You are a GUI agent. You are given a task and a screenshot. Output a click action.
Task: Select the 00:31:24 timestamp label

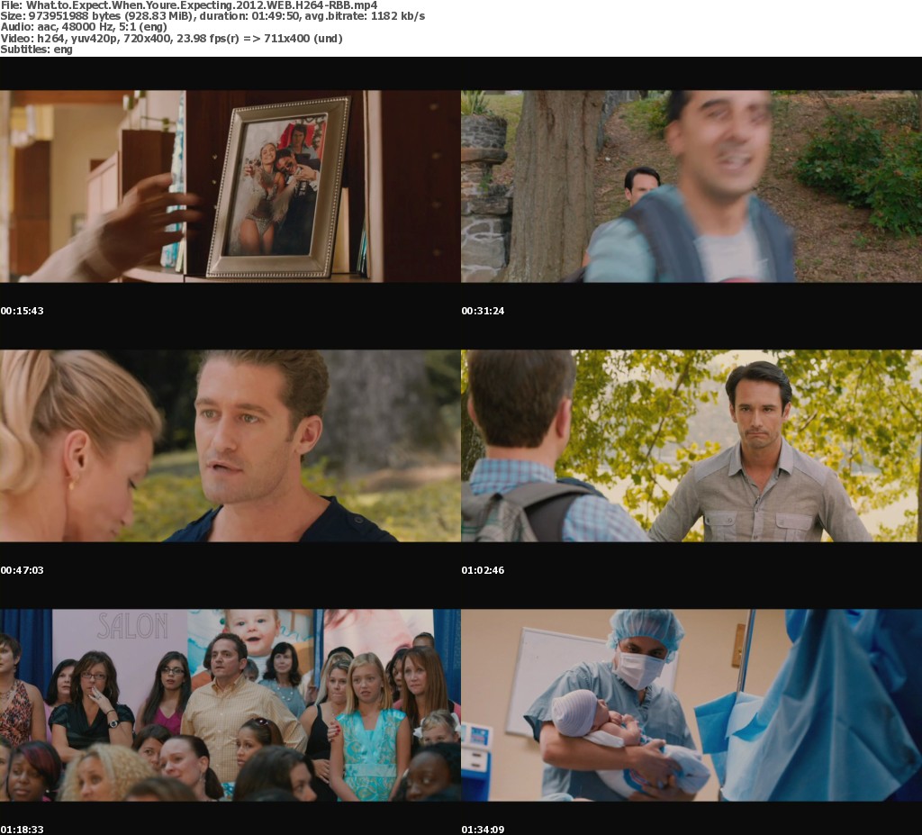point(484,311)
